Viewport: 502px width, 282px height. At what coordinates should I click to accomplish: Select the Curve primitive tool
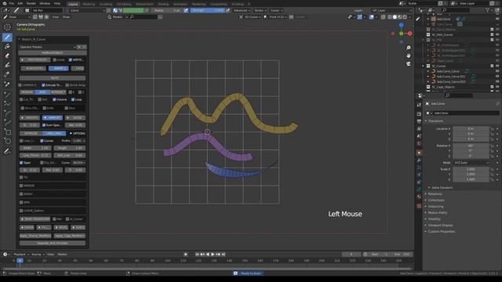7,122
